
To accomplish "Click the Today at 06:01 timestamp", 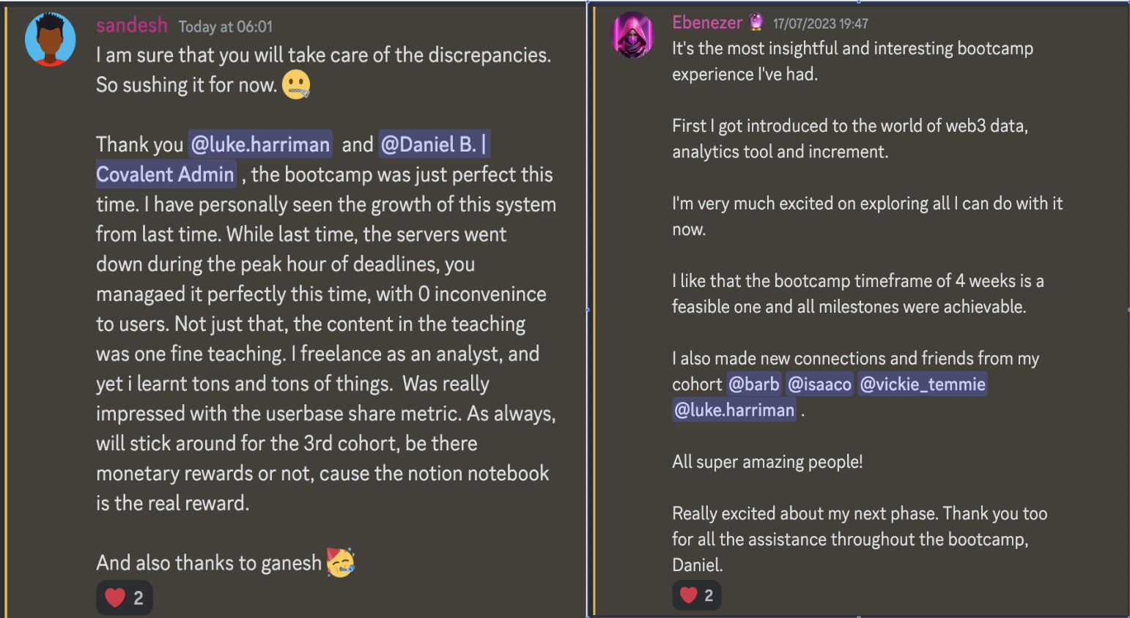I will (226, 27).
